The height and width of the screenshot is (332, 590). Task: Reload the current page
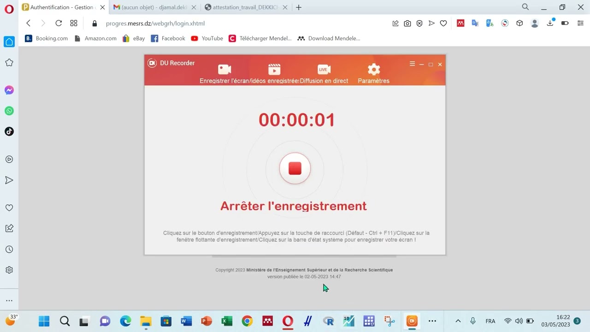click(59, 23)
